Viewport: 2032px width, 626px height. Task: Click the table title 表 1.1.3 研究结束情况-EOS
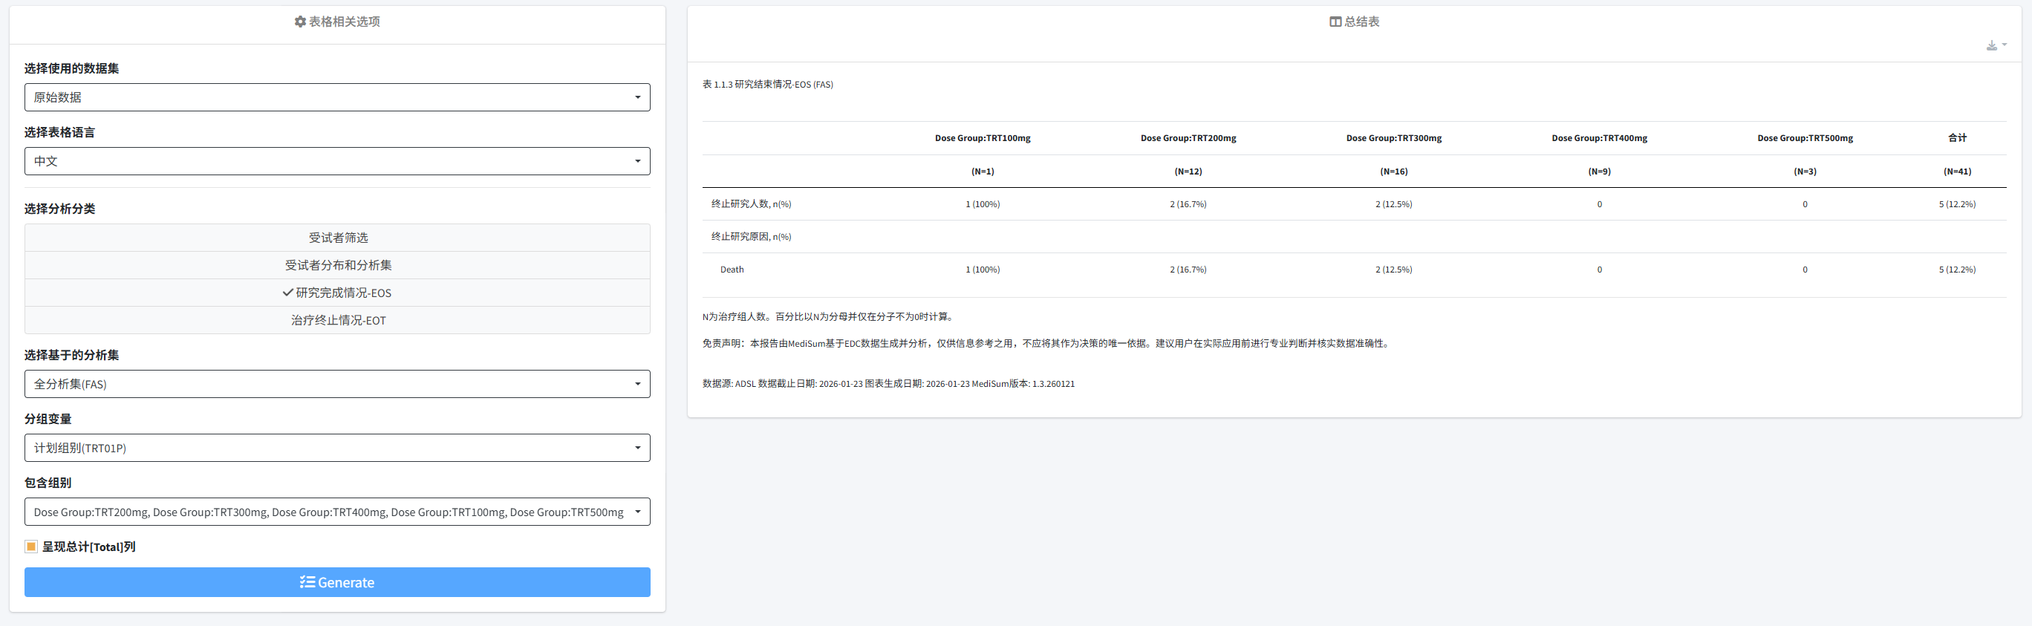point(766,85)
